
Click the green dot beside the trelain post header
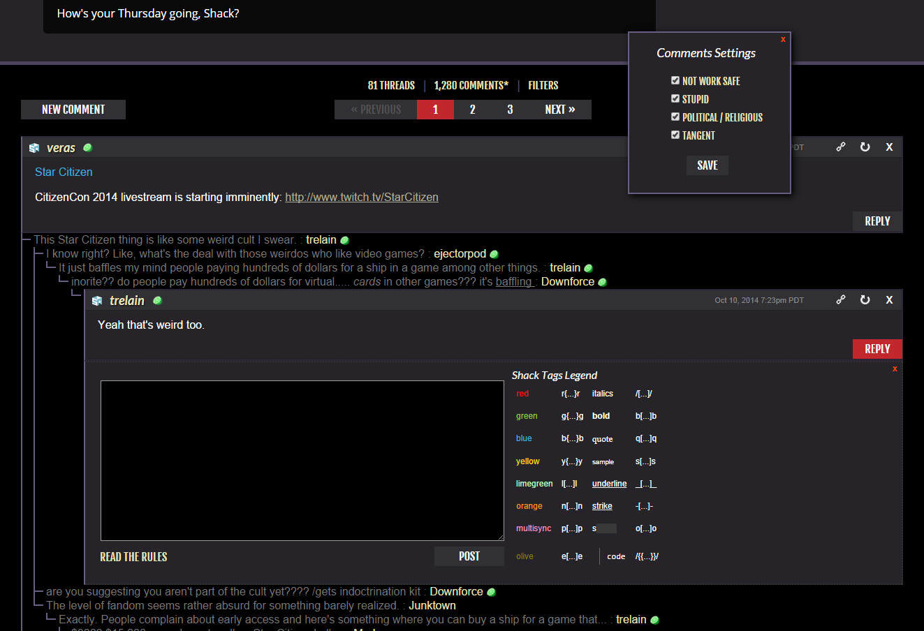[157, 300]
